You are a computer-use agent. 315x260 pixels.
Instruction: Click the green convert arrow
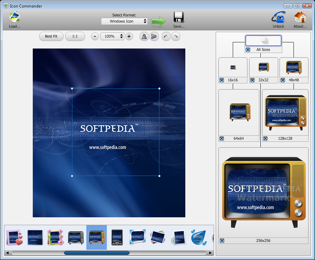coord(158,21)
